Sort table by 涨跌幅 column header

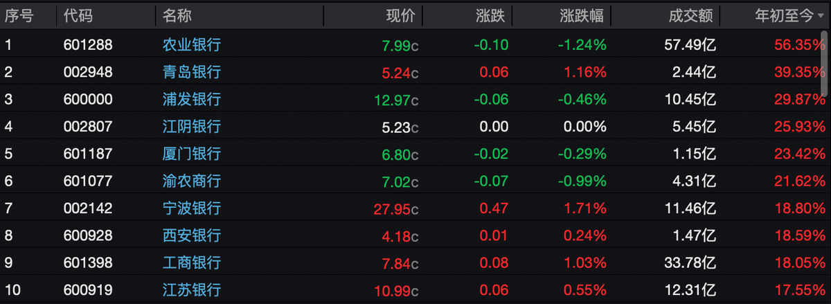point(582,15)
